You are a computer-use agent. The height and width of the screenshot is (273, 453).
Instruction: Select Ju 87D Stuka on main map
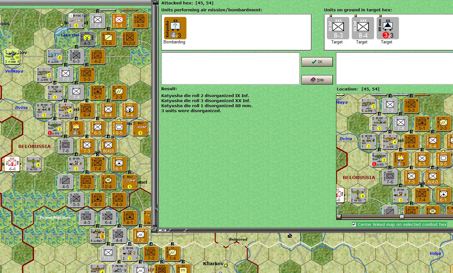pos(66,110)
